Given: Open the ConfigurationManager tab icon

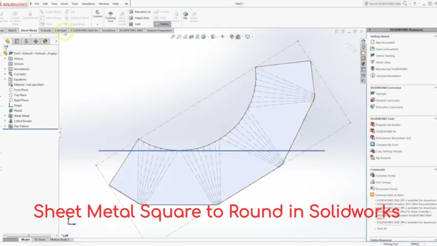Looking at the screenshot, I should (x=26, y=41).
